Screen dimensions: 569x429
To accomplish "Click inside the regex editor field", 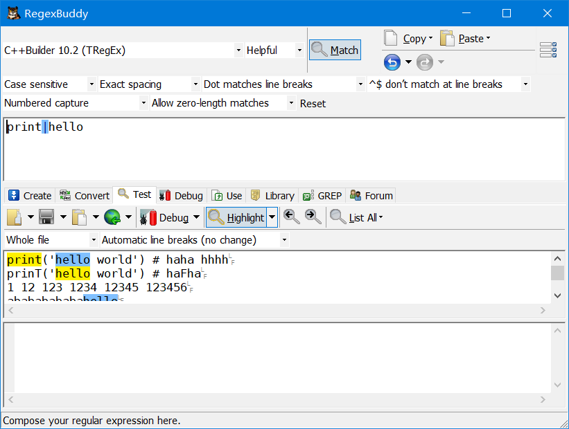I will (284, 149).
